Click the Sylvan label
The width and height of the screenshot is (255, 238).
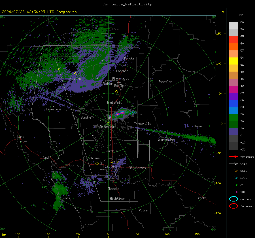pyautogui.click(x=108, y=83)
